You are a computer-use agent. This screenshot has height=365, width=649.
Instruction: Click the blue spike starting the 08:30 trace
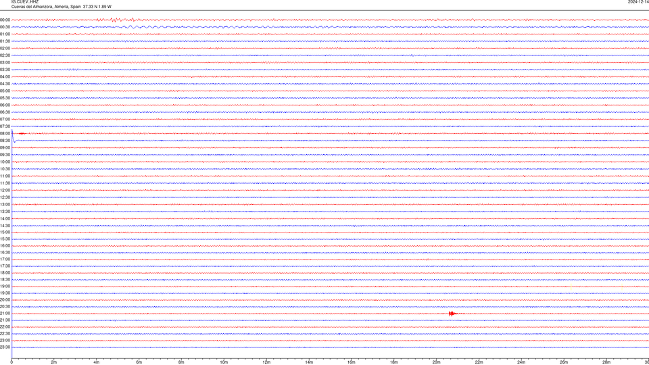tap(14, 137)
